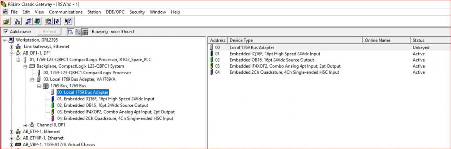Switch RSWho to details list view
This screenshot has height=149, width=451.
click(85, 32)
